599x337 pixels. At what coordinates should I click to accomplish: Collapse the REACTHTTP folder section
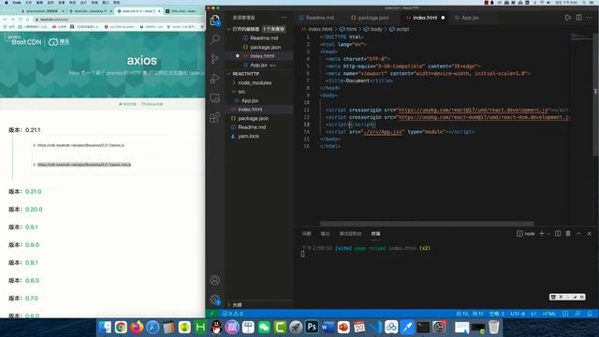point(228,74)
